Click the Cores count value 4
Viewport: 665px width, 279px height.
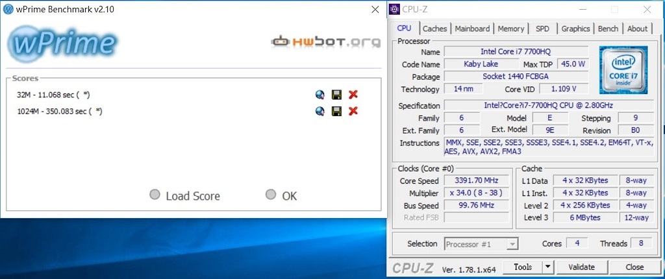(577, 243)
